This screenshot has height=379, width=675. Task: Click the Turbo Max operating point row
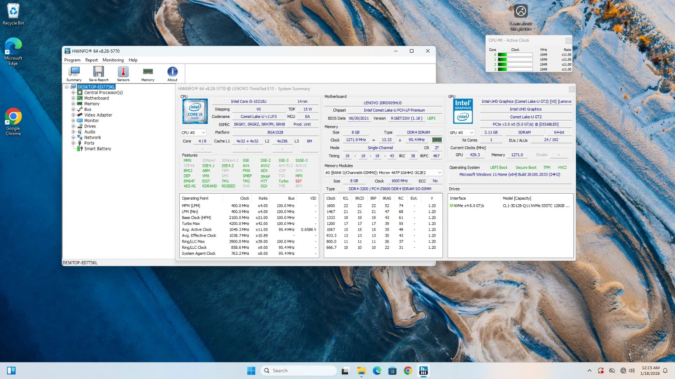pos(249,224)
